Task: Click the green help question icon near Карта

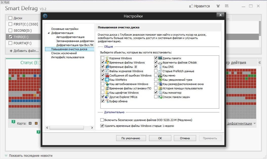Action: pos(13,122)
